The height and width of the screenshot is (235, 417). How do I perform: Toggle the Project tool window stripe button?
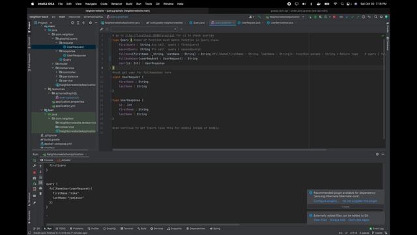point(29,27)
